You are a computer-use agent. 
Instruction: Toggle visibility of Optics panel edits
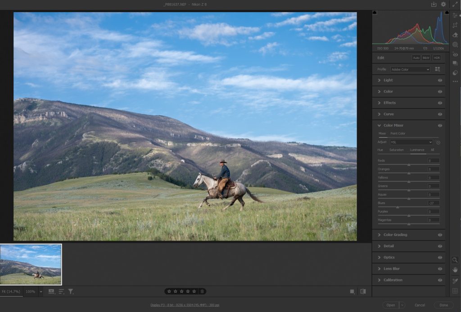pyautogui.click(x=440, y=258)
